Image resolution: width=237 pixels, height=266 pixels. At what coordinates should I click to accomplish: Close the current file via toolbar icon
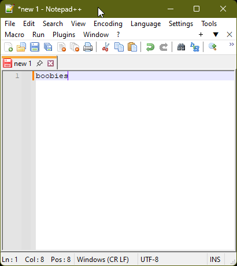(x=61, y=47)
